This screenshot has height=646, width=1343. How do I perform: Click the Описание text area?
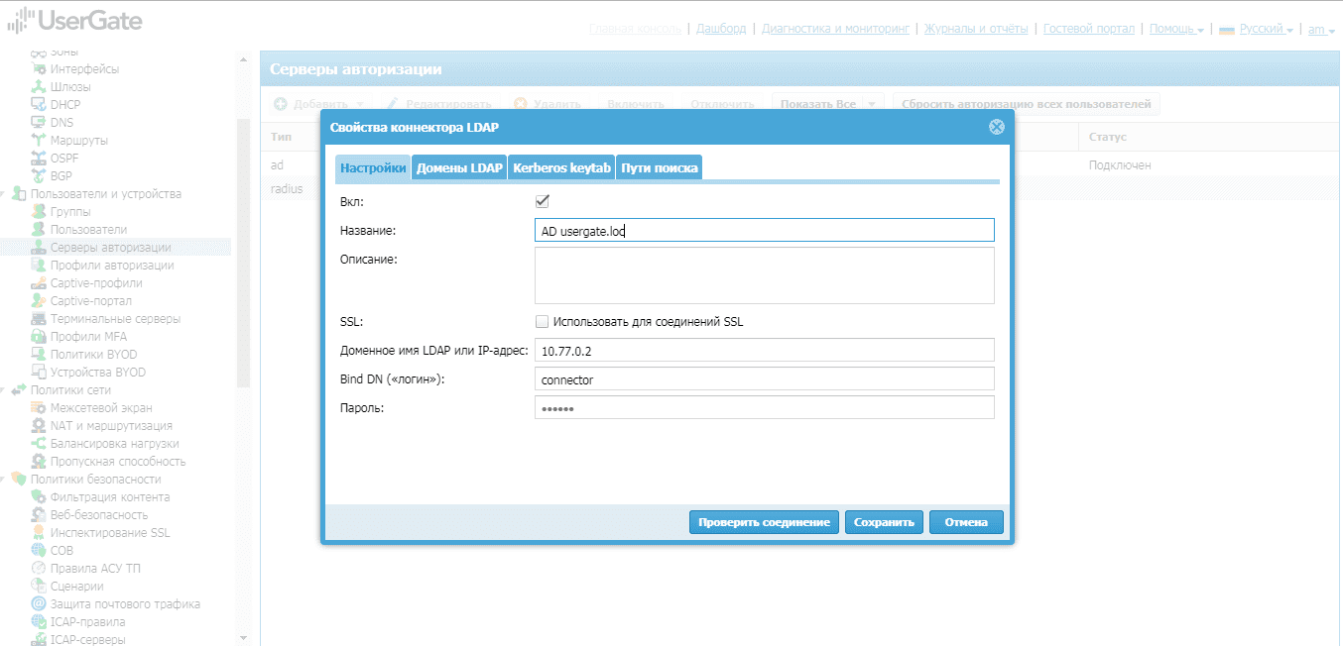764,275
